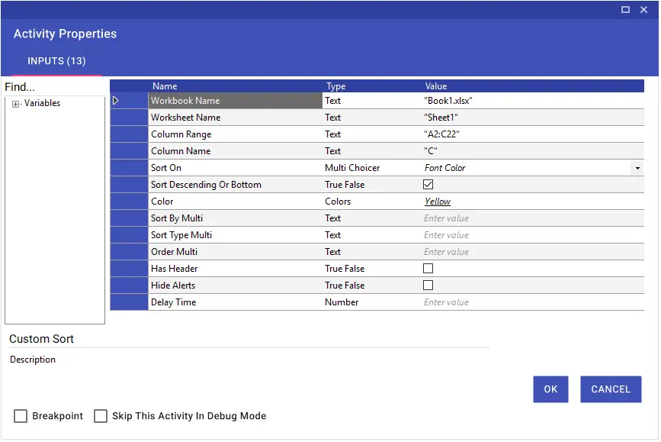This screenshot has width=661, height=442.
Task: Click the Sort By Multi value field
Action: [533, 218]
